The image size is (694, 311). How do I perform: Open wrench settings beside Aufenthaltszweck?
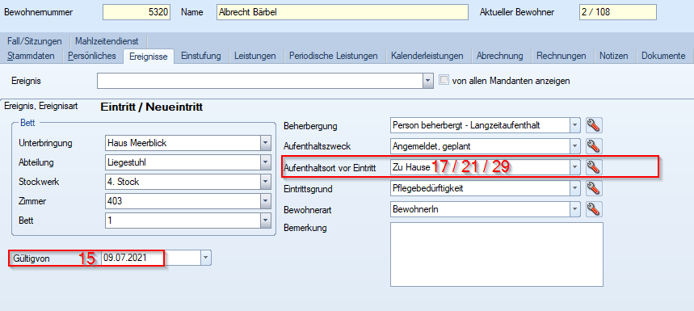tap(594, 145)
